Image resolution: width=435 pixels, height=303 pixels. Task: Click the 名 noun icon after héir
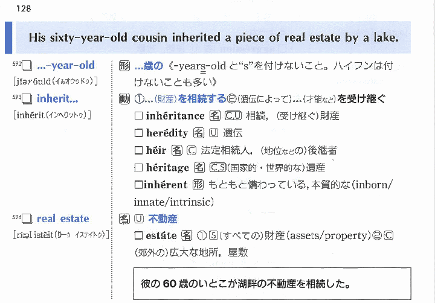pyautogui.click(x=177, y=150)
